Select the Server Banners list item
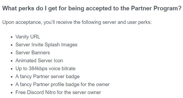 [33, 53]
